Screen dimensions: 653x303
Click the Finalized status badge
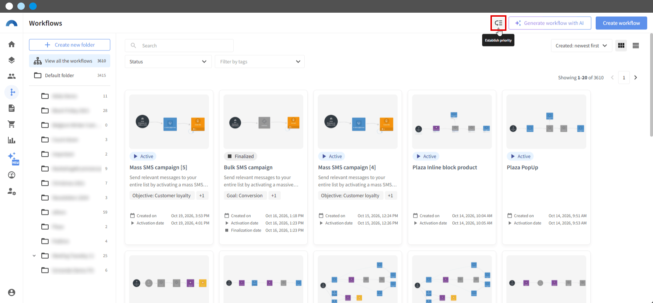pyautogui.click(x=240, y=156)
